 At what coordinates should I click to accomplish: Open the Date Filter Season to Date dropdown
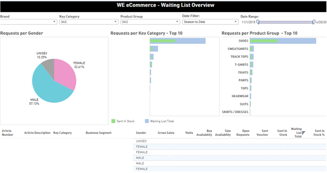click(210, 22)
